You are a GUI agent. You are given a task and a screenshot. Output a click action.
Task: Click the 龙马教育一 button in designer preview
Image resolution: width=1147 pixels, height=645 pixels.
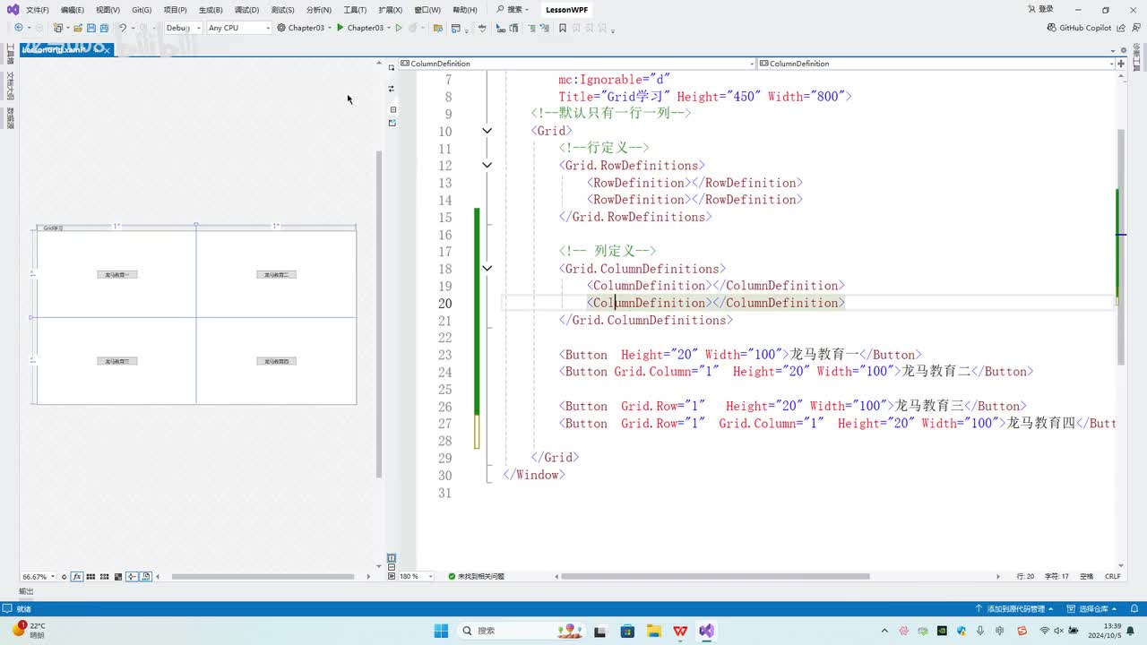[x=116, y=275]
